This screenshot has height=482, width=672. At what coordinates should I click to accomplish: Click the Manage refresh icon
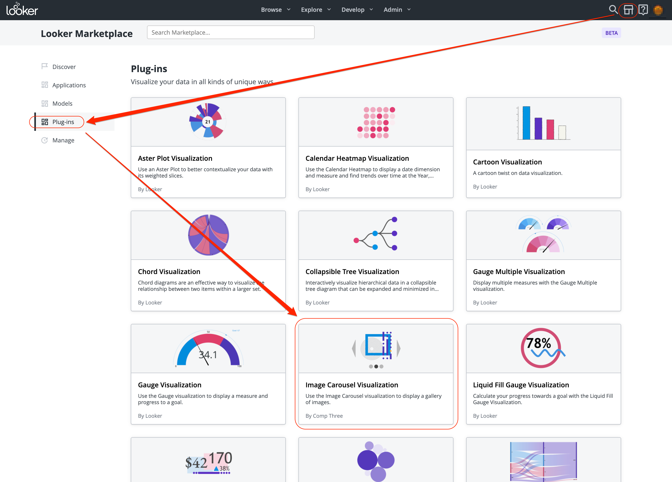tap(45, 140)
